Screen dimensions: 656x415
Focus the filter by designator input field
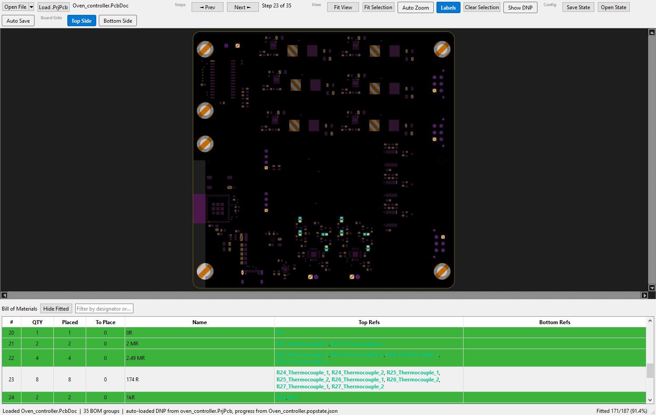click(x=104, y=308)
